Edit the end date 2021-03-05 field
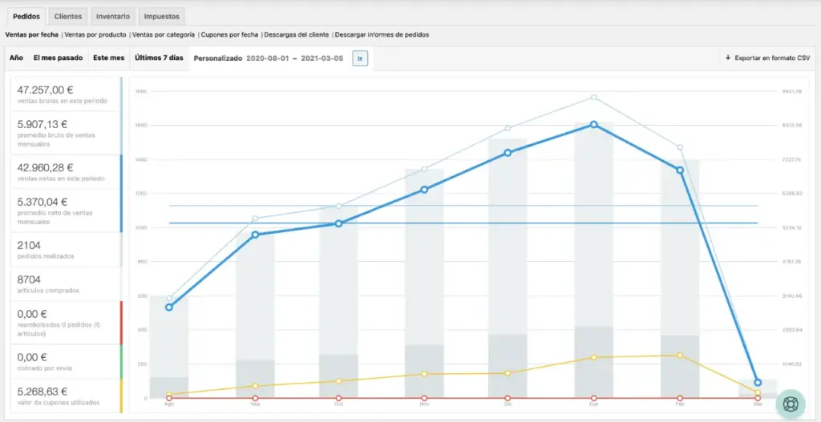This screenshot has width=821, height=422. click(322, 58)
